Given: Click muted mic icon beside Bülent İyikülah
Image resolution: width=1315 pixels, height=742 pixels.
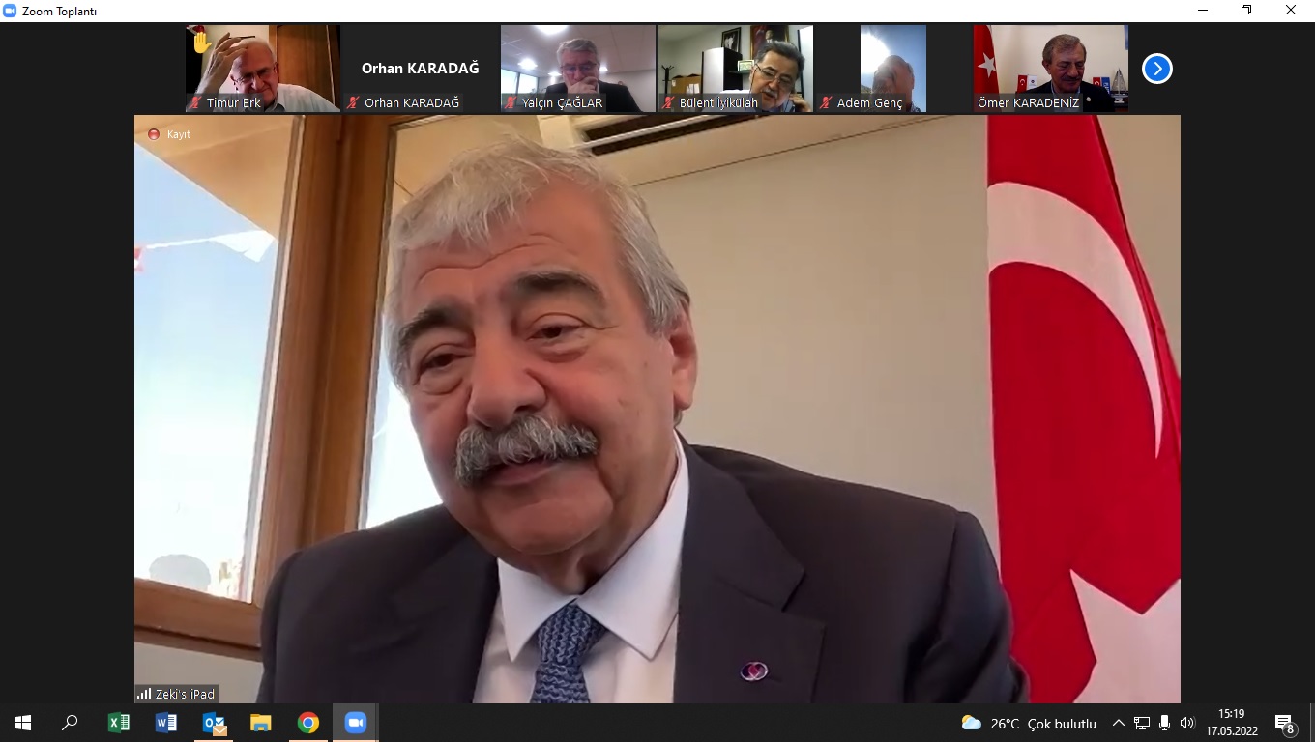Looking at the screenshot, I should click(668, 103).
